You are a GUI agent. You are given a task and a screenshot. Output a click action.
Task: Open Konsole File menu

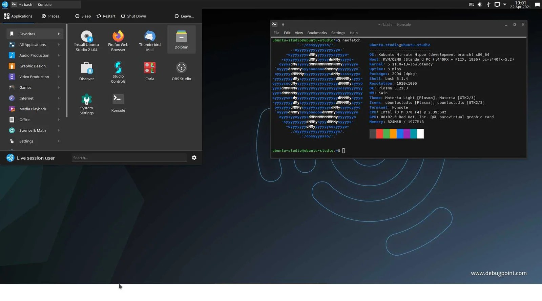276,33
